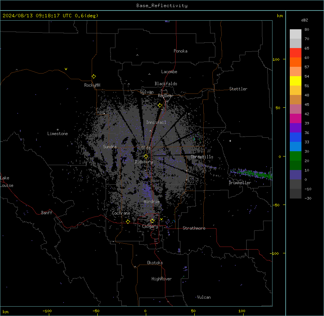Click the yellow diamond marker below RedDeer
324x316 pixels.
(160, 105)
